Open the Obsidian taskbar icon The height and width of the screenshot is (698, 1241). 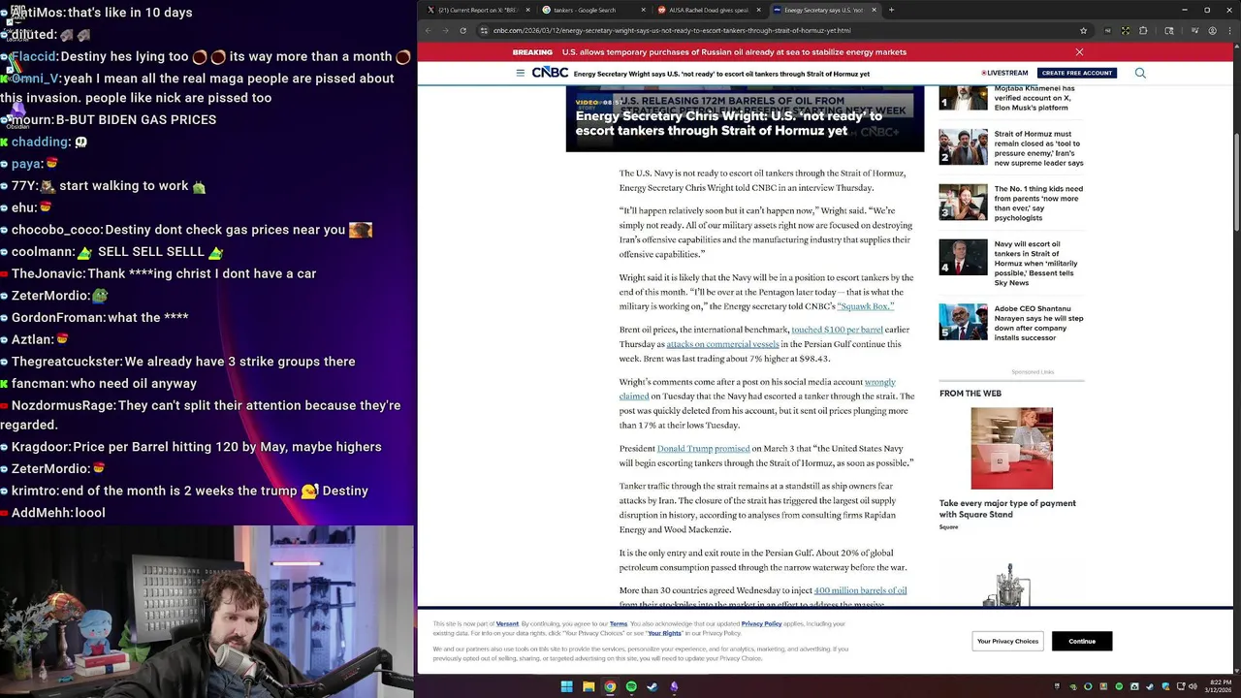coord(674,686)
